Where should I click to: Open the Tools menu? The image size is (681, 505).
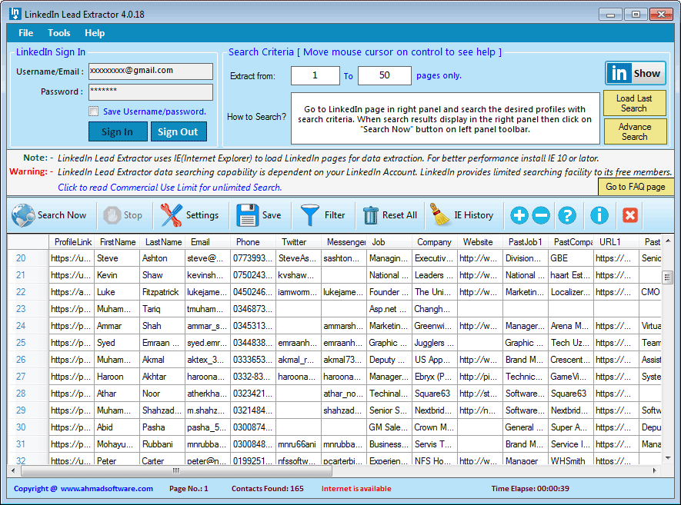[x=59, y=32]
